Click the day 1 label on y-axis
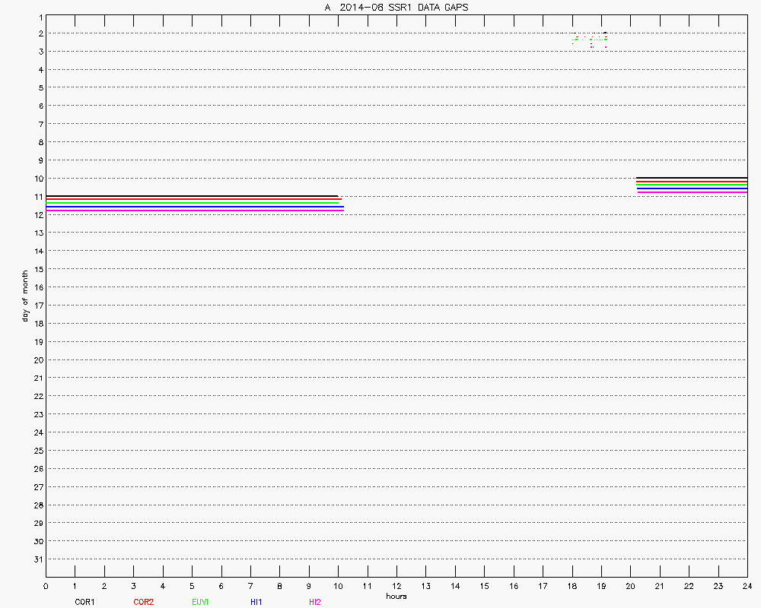Viewport: 761px width, 608px height. [39, 15]
